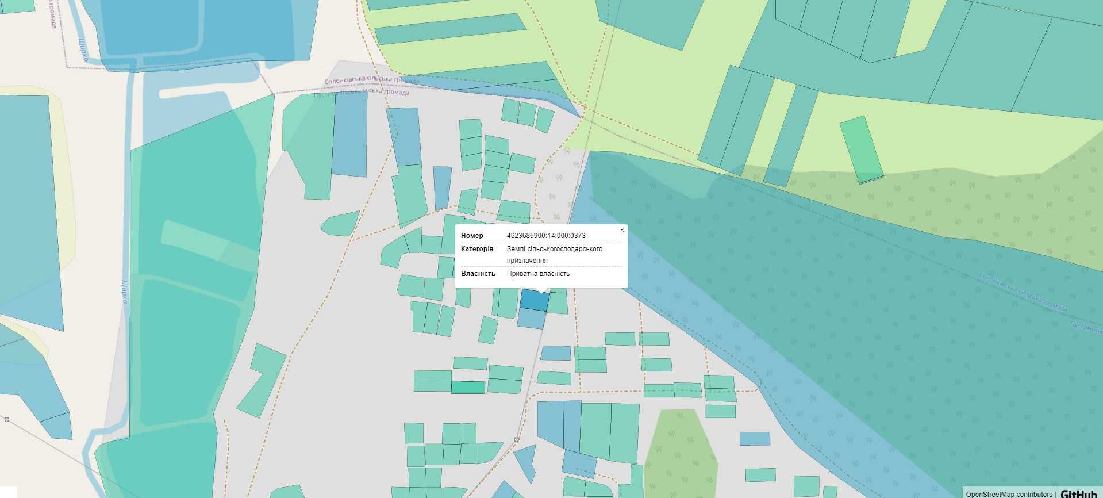Image resolution: width=1103 pixels, height=498 pixels.
Task: Open the GitHub logo link
Action: [1078, 493]
